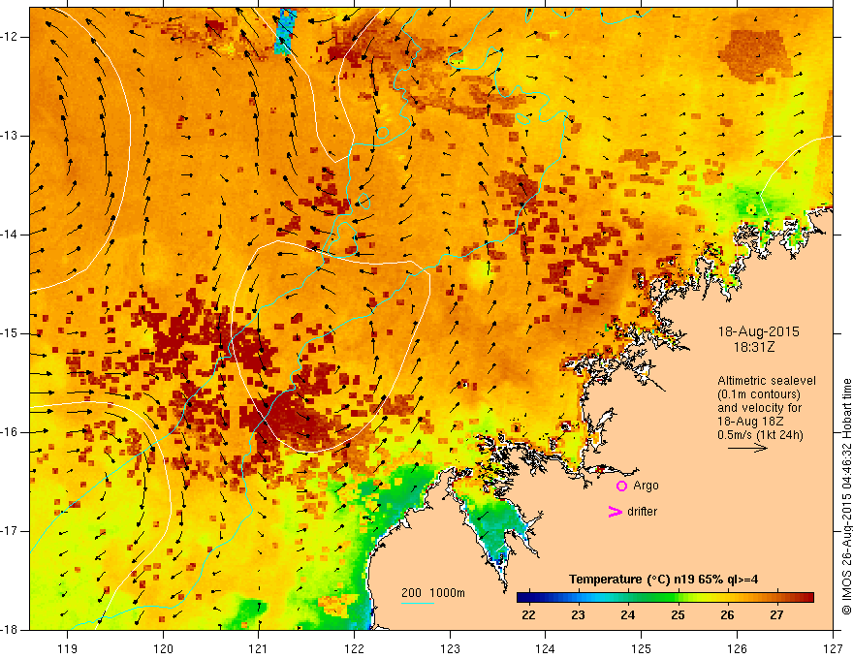Click the longitude axis label '125'
This screenshot has width=853, height=659.
642,648
